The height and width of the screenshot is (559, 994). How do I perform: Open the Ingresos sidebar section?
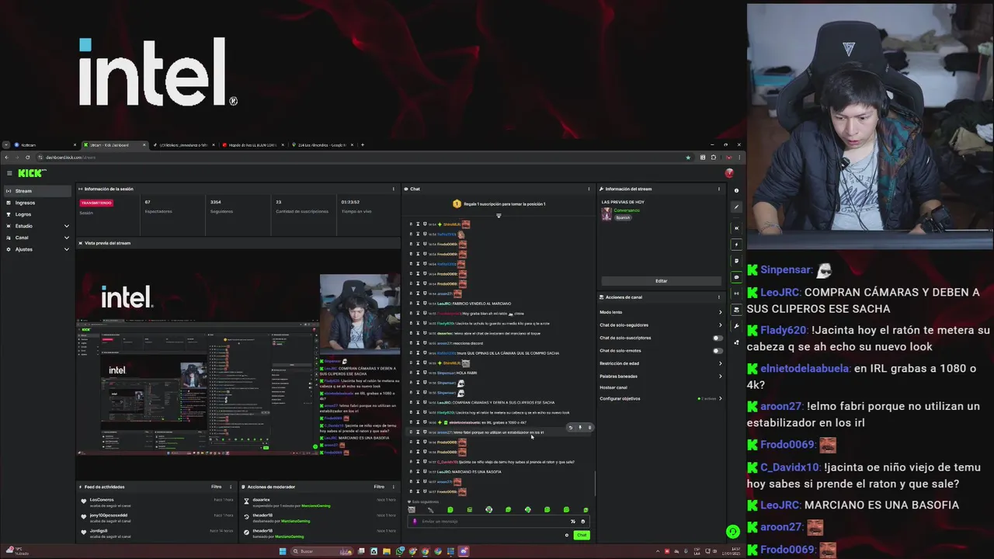(37, 203)
